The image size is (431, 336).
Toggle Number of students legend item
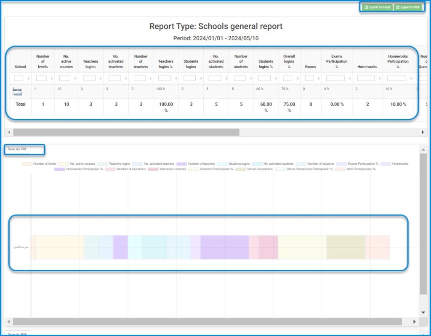315,164
